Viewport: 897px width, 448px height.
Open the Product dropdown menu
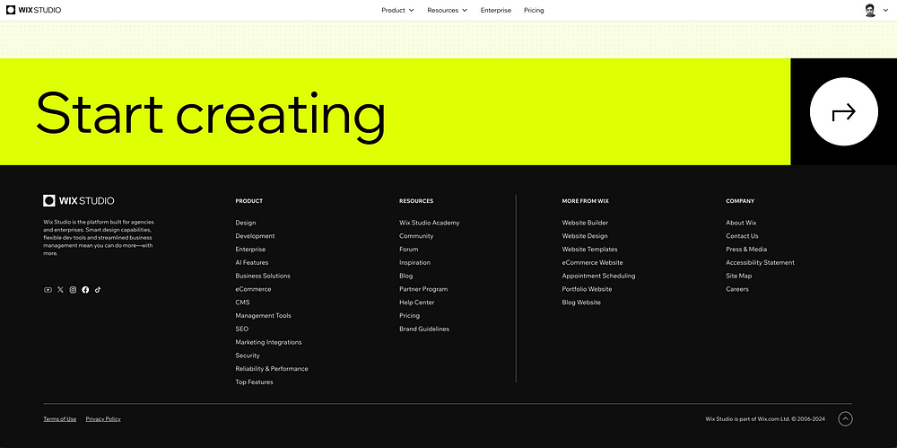pos(397,10)
